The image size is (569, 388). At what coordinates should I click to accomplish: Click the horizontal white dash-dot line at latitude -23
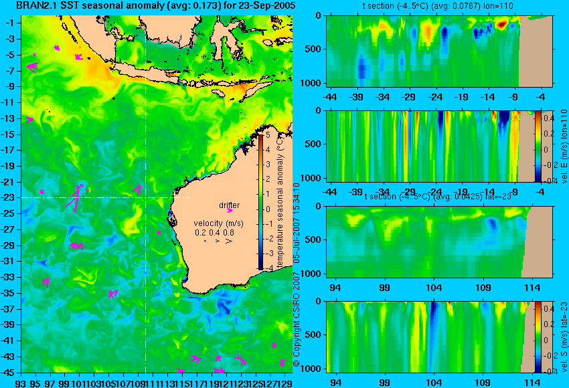coord(106,197)
